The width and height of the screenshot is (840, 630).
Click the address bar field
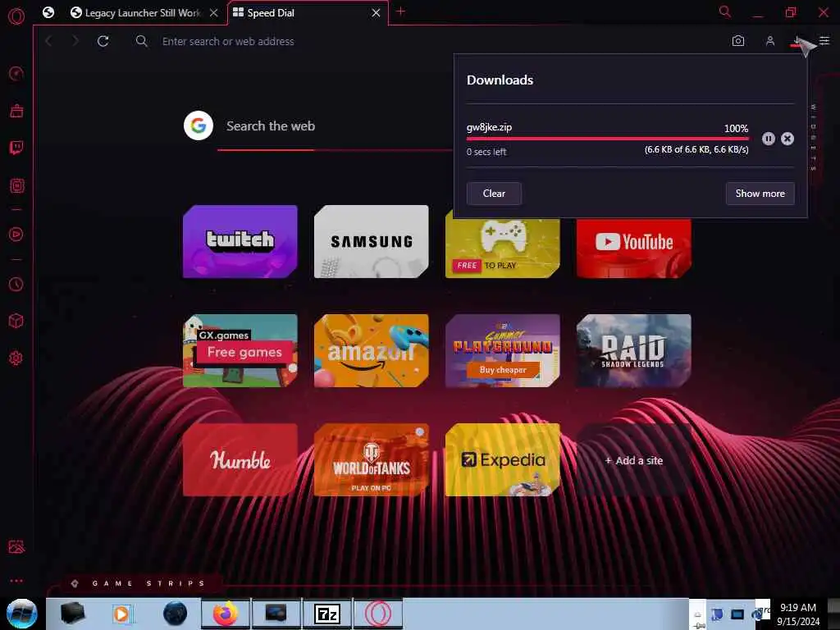click(x=428, y=41)
